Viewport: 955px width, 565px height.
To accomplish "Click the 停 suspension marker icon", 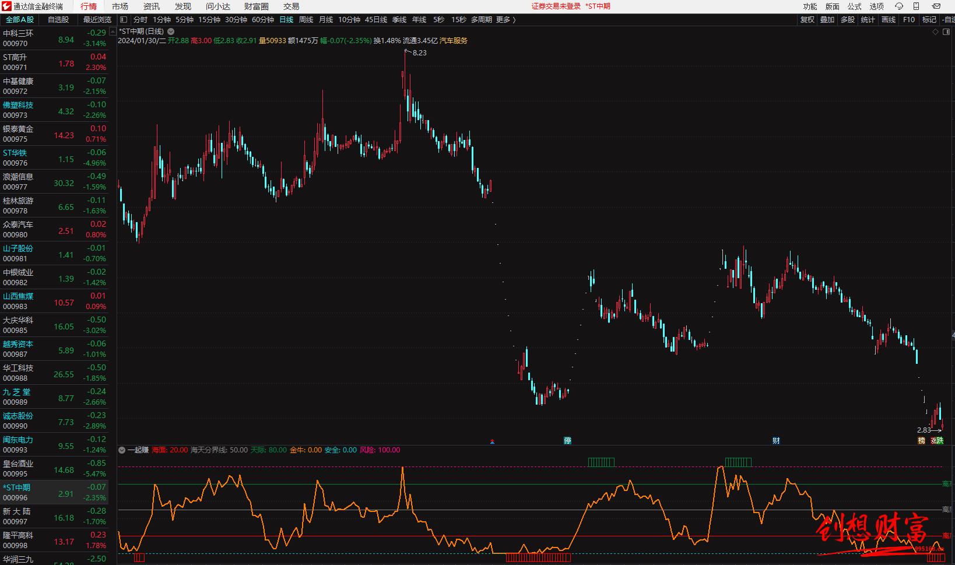I will pyautogui.click(x=567, y=441).
